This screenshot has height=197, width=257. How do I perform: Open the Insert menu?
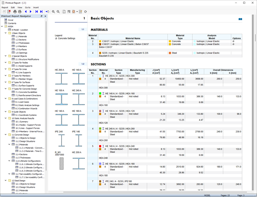point(36,7)
